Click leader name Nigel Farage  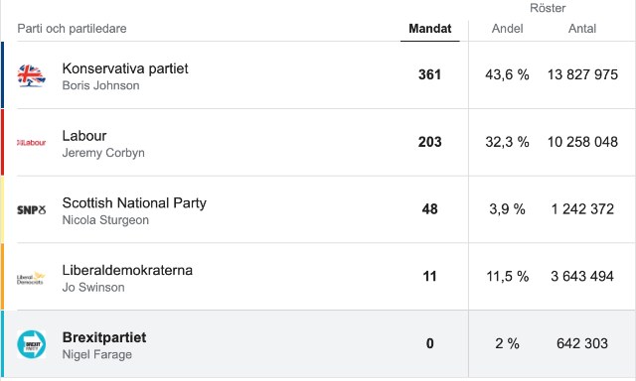(97, 354)
